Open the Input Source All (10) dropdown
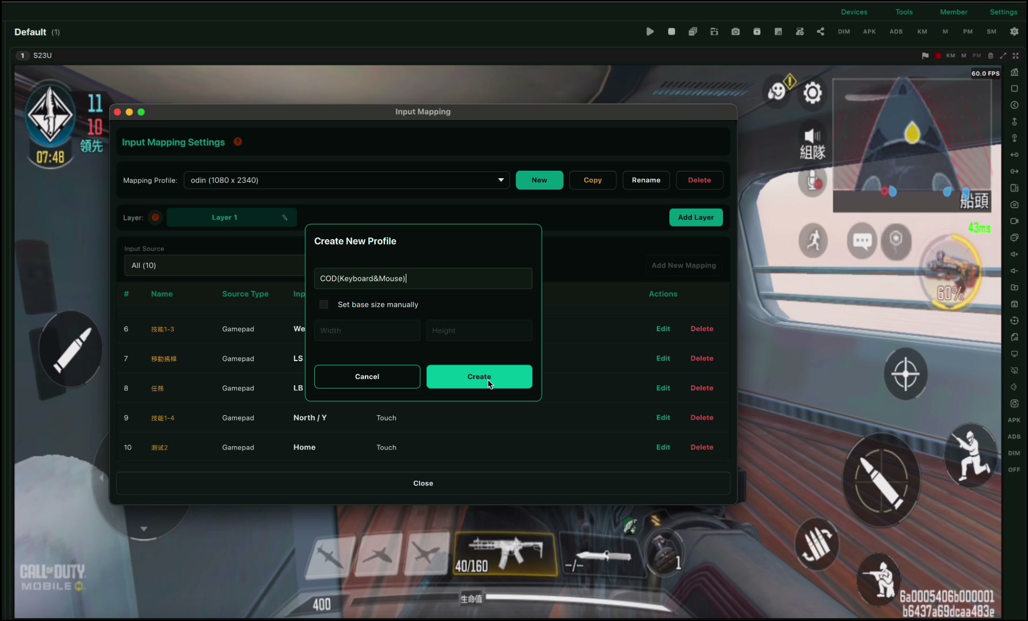The image size is (1028, 621). (214, 266)
